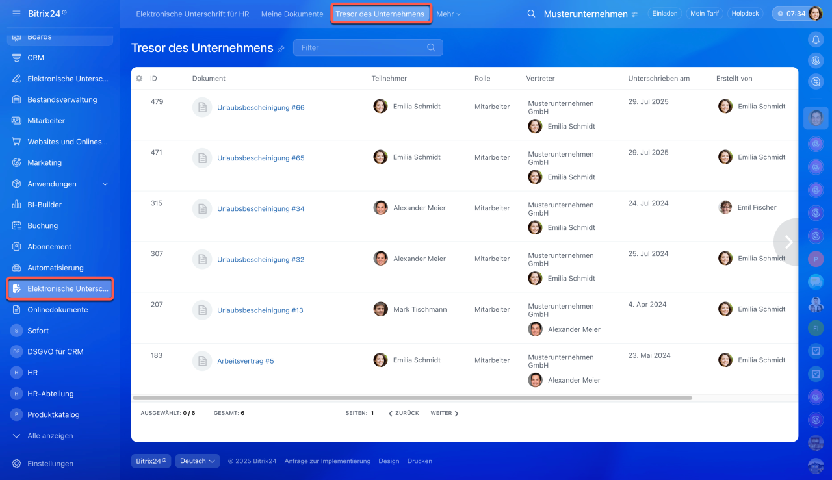Viewport: 832px width, 480px height.
Task: Open the notifications bell icon
Action: click(816, 40)
